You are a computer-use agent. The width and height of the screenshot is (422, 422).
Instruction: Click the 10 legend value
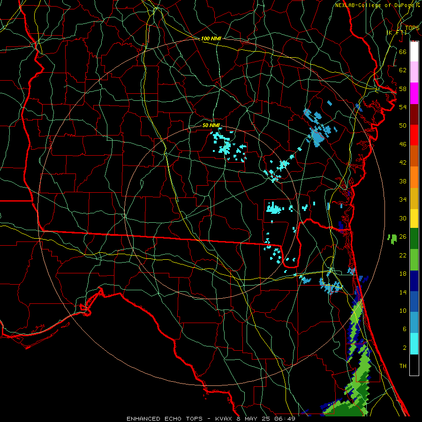tap(403, 311)
